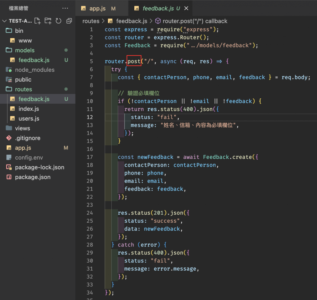
Task: Collapse all folders in explorer
Action: pyautogui.click(x=69, y=21)
